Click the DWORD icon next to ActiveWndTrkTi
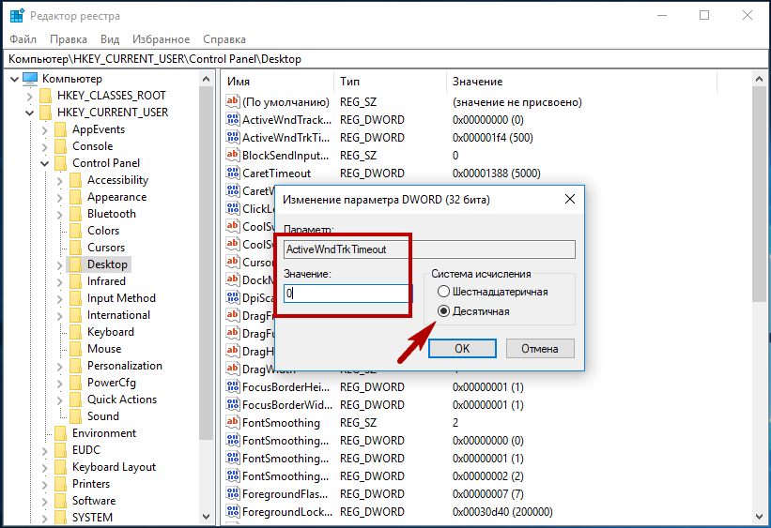This screenshot has height=528, width=771. 233,137
